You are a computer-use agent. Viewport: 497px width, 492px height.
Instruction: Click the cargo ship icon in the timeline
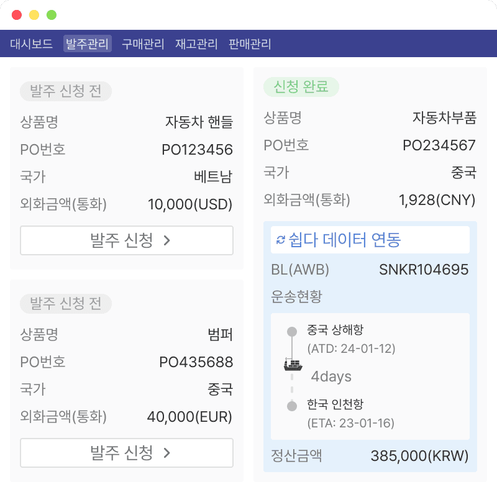(x=292, y=364)
